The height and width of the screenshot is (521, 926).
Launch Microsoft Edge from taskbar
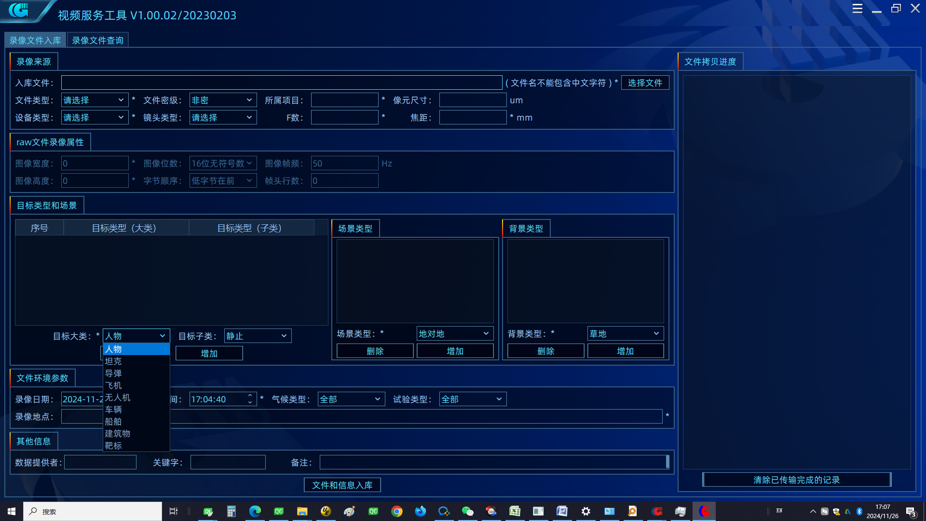tap(255, 511)
